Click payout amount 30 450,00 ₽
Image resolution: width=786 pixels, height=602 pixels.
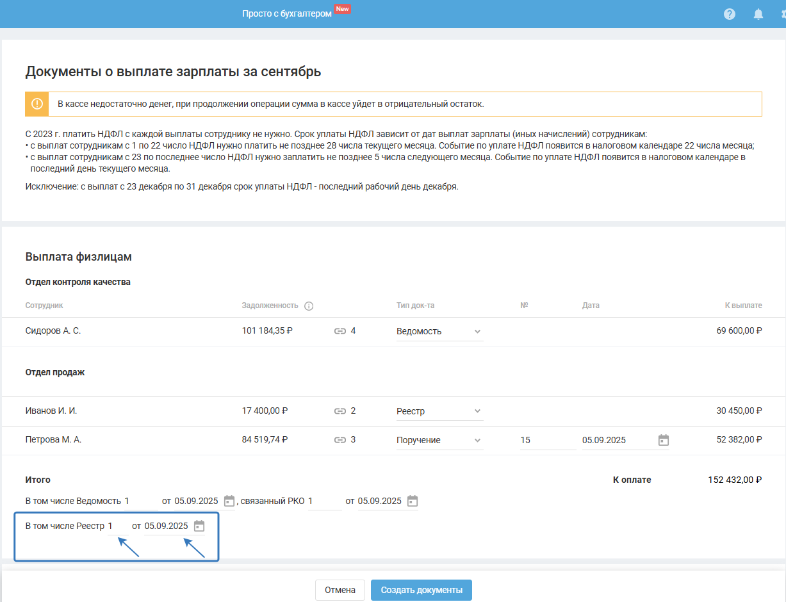coord(739,411)
